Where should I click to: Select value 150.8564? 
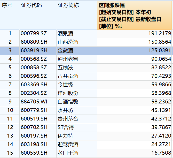point(160,42)
